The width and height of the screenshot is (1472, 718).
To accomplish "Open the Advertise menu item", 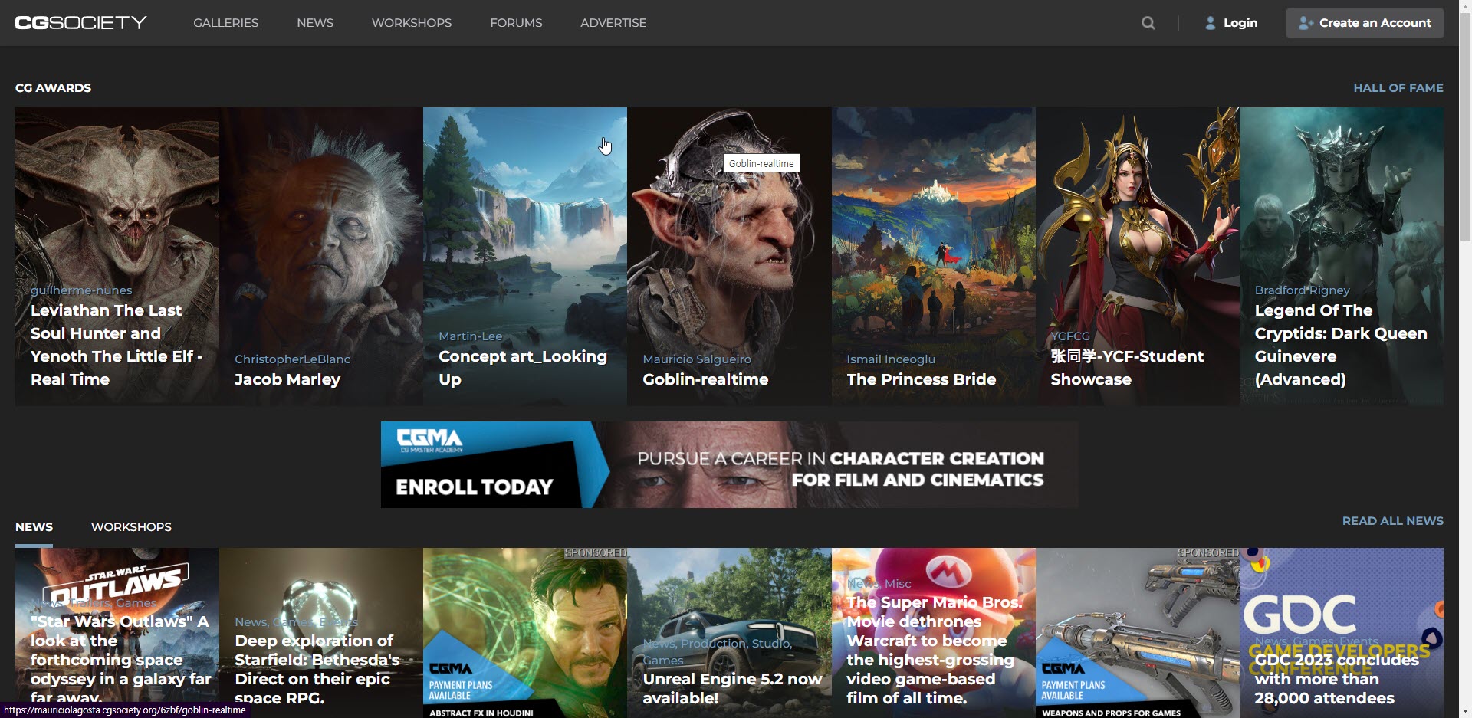I will 613,23.
